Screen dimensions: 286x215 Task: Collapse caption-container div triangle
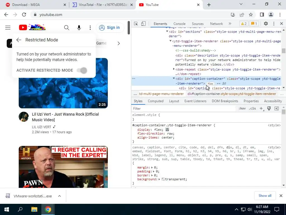174,78
